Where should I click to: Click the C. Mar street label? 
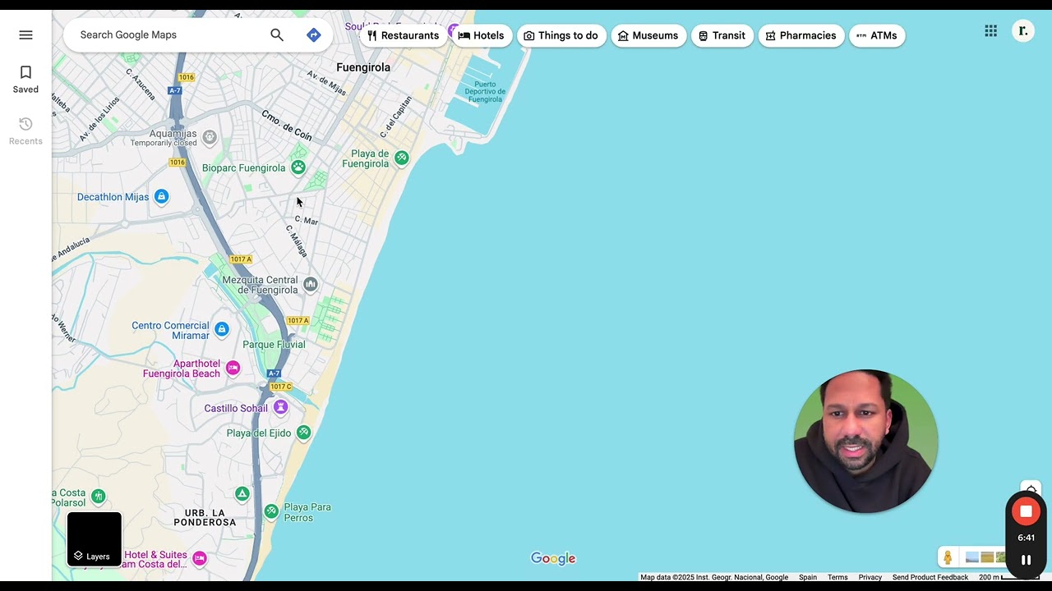pyautogui.click(x=306, y=221)
